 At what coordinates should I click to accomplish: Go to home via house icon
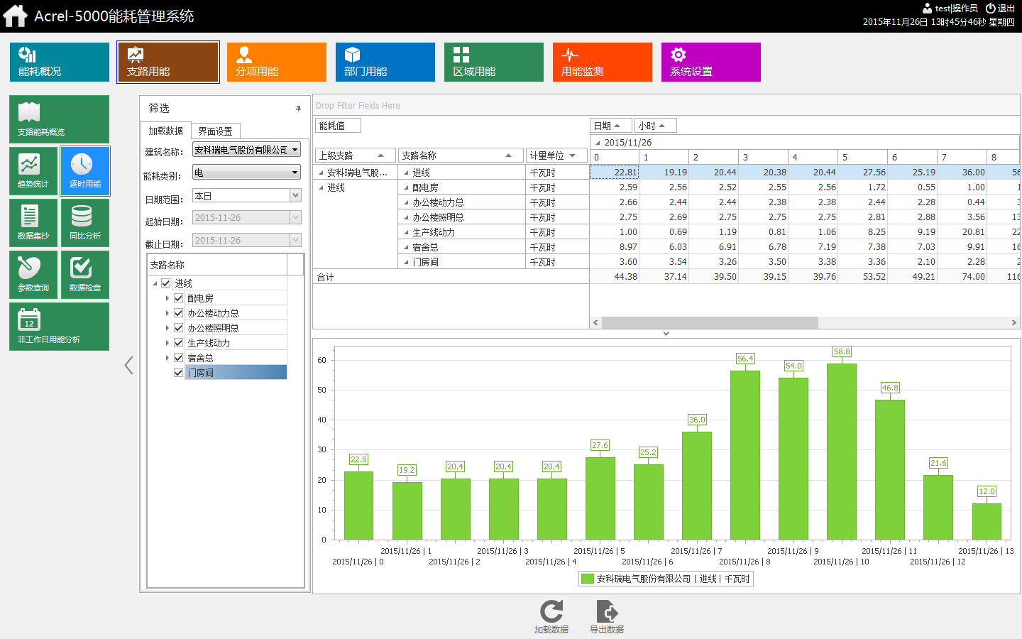[15, 16]
